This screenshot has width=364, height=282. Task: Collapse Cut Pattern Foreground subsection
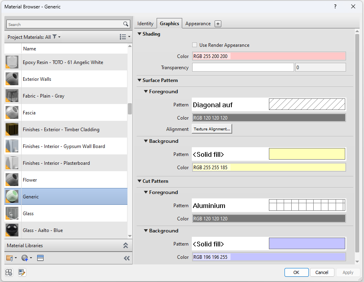(x=146, y=192)
